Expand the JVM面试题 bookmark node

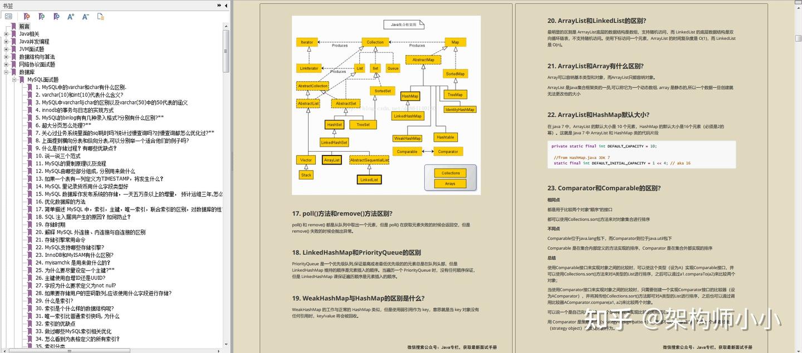(x=6, y=49)
